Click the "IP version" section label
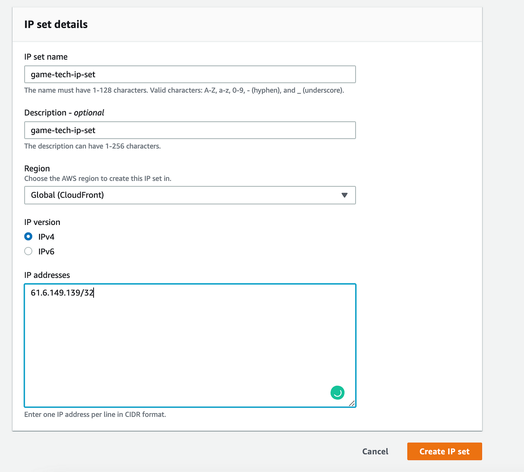Image resolution: width=524 pixels, height=472 pixels. (42, 222)
